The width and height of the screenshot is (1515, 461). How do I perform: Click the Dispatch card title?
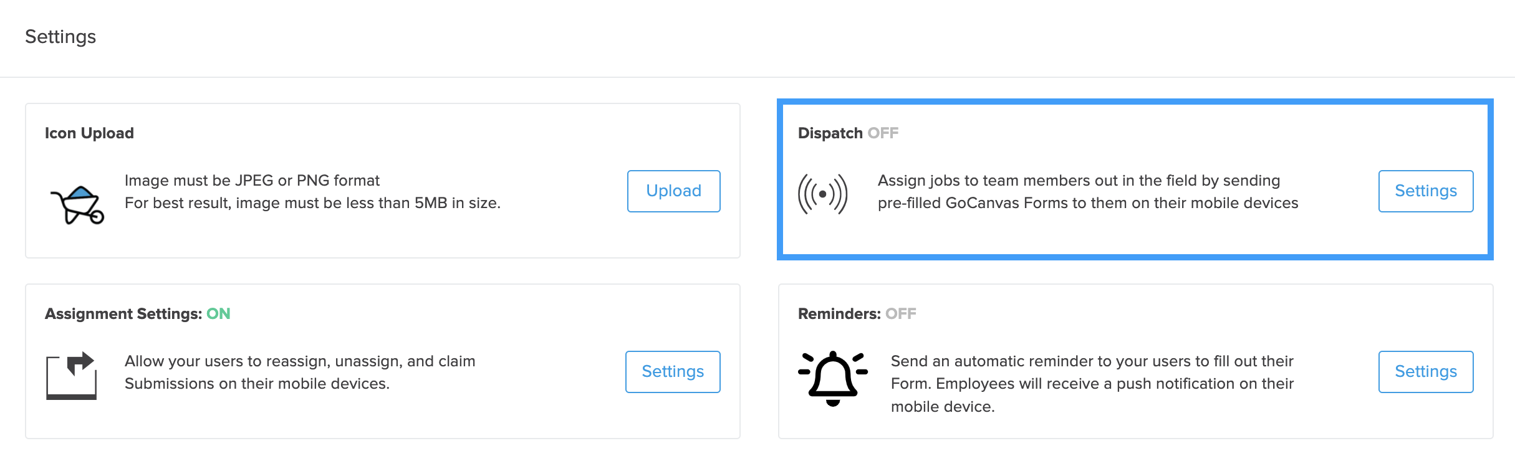[830, 133]
